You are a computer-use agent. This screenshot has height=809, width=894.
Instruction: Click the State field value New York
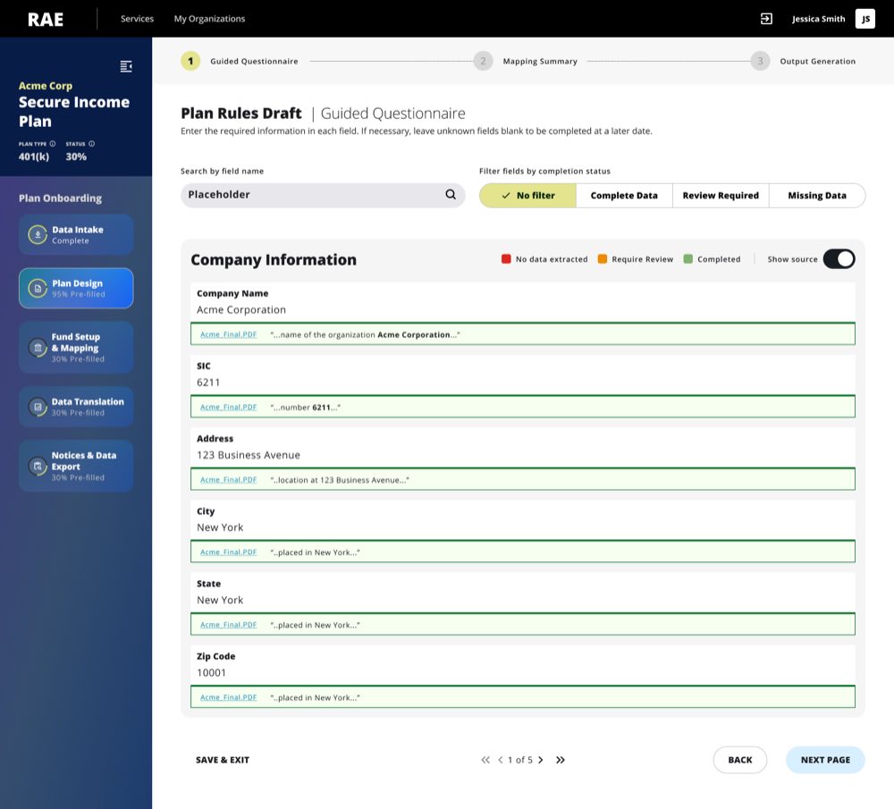click(x=220, y=600)
